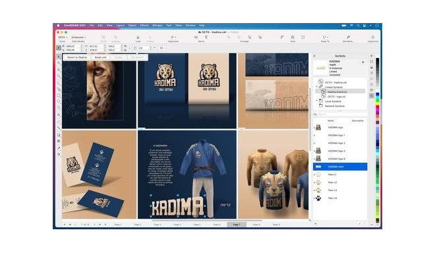Open the Object menu
Viewport: 435px width, 253px height.
[x=132, y=26]
